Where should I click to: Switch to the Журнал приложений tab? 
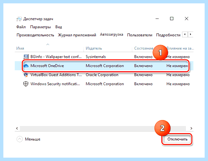[x=77, y=35]
